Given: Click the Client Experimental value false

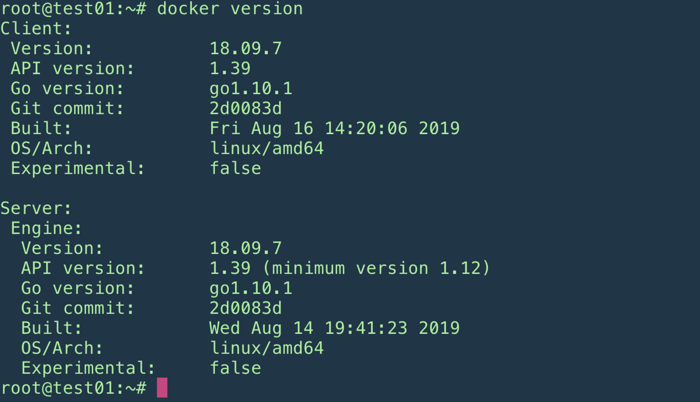Looking at the screenshot, I should [235, 168].
